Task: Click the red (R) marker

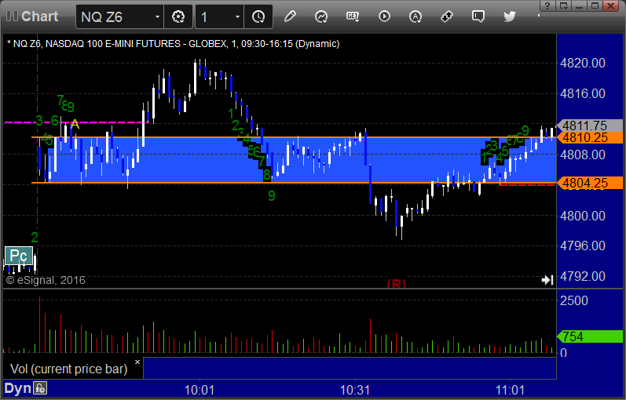Action: click(x=396, y=284)
